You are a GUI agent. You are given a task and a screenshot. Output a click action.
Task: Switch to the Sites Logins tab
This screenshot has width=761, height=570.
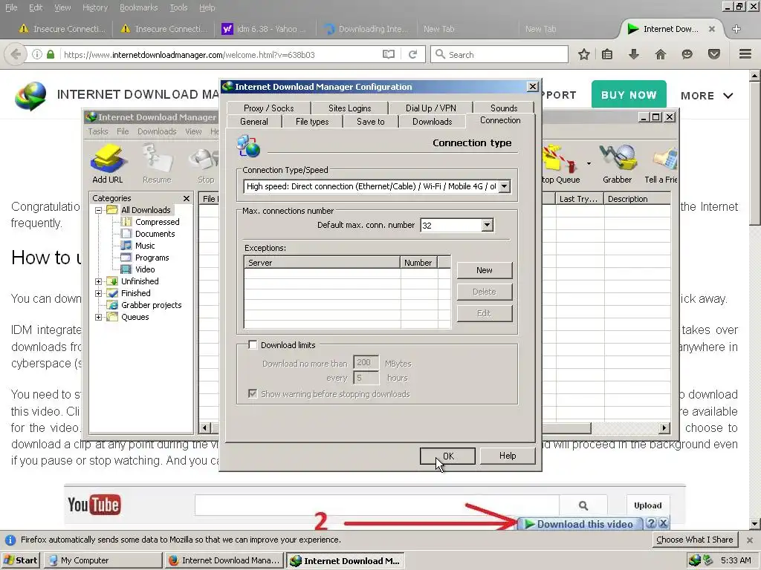tap(349, 108)
